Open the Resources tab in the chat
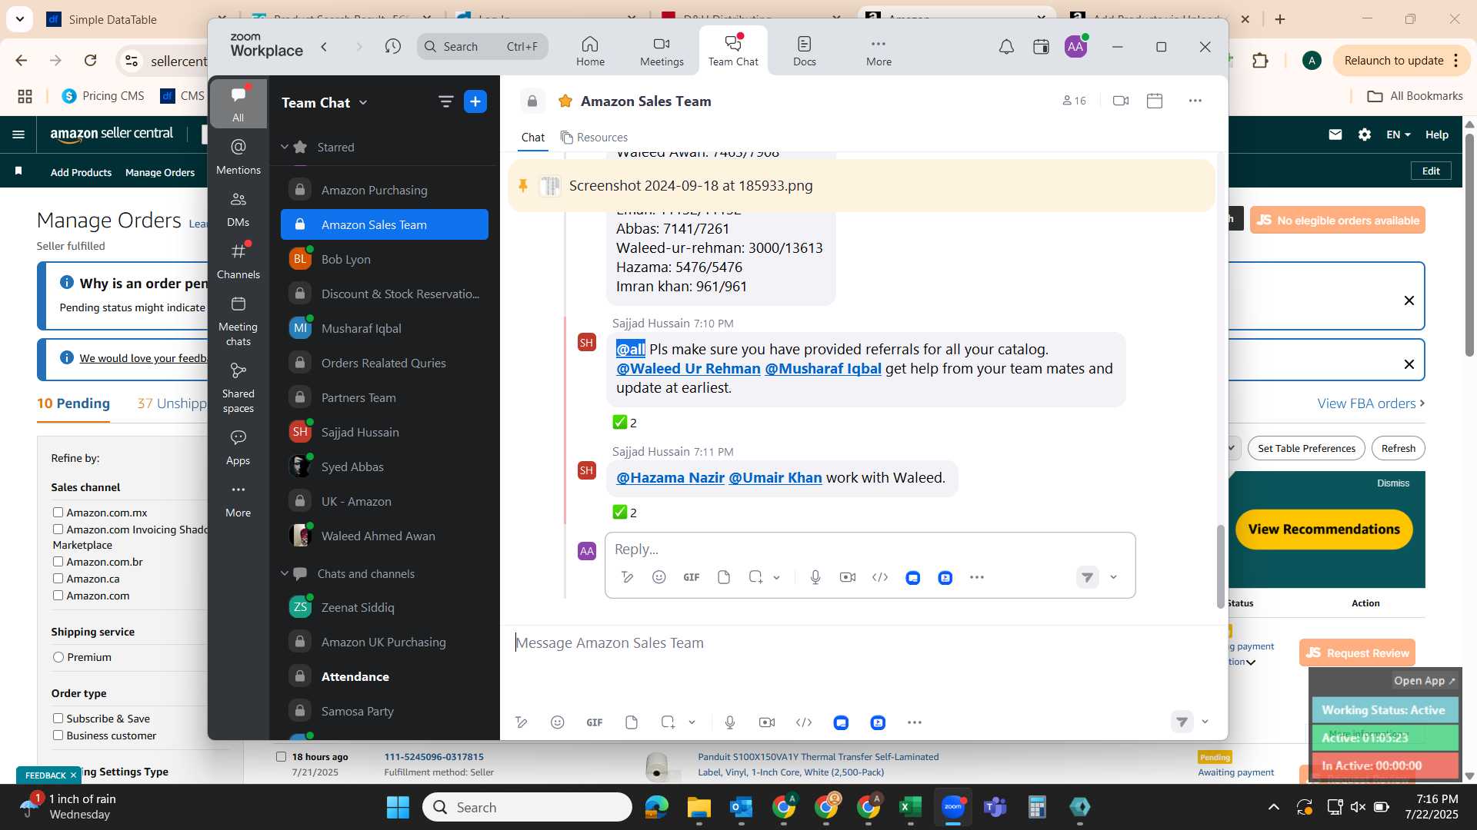The height and width of the screenshot is (830, 1477). [x=594, y=137]
